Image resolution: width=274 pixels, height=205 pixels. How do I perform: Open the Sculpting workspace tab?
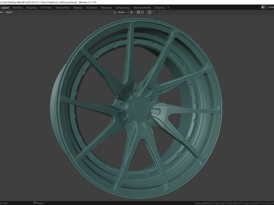click(31, 8)
